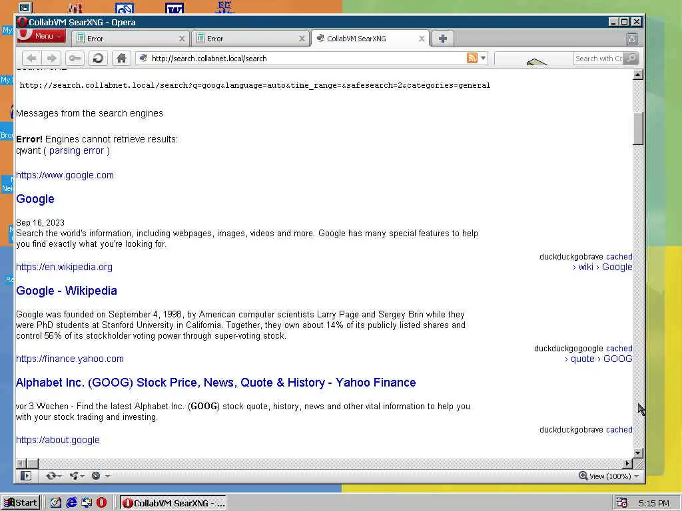Click the site badge icon in address bar
Viewport: 682px width, 511px height.
point(143,59)
